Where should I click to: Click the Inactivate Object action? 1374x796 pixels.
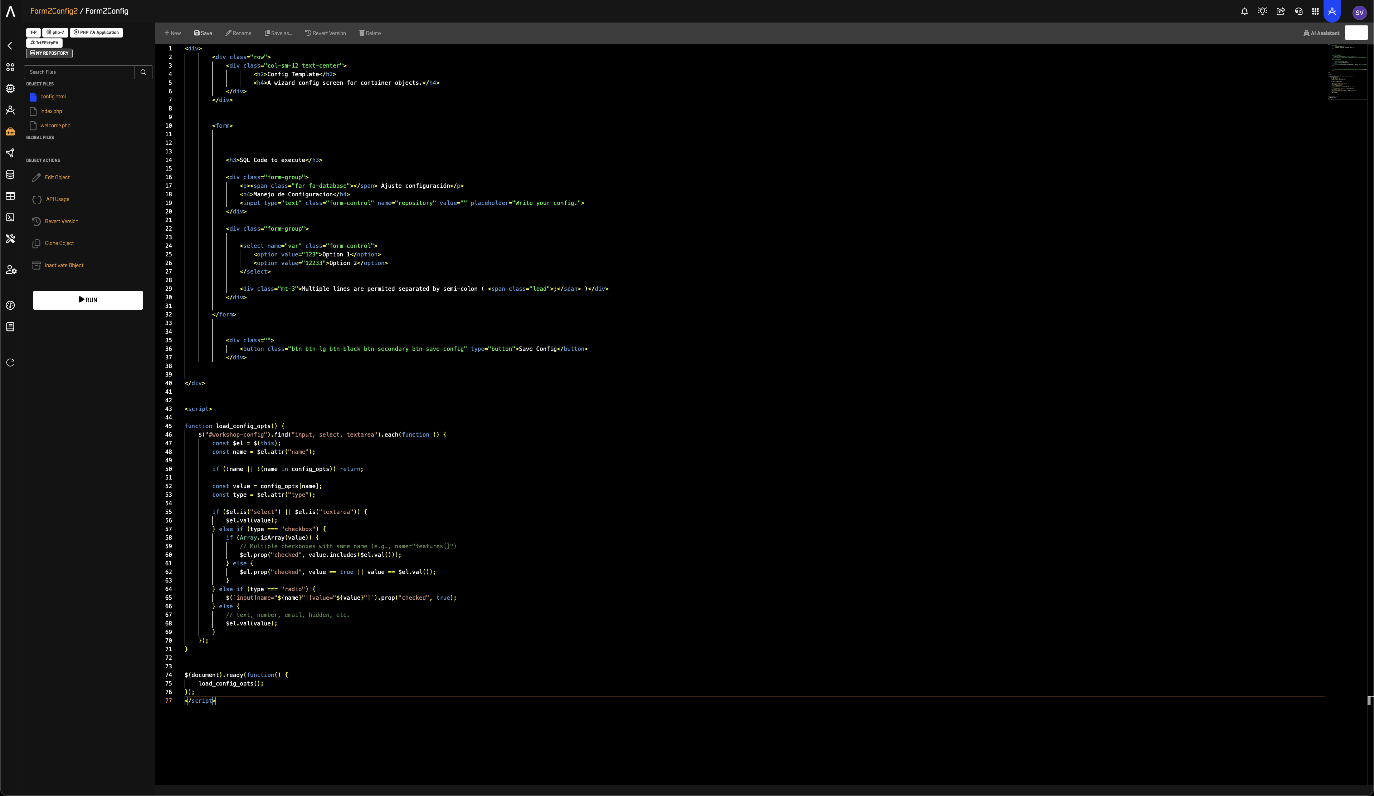click(x=64, y=265)
